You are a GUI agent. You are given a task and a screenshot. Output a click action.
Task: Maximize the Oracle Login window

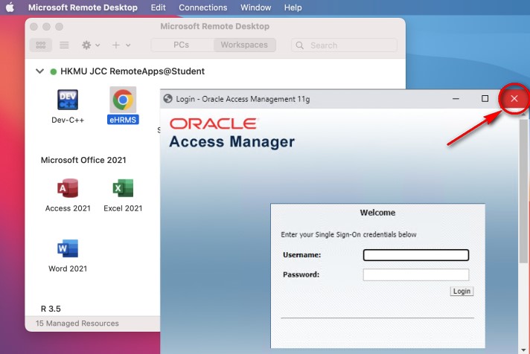click(485, 99)
